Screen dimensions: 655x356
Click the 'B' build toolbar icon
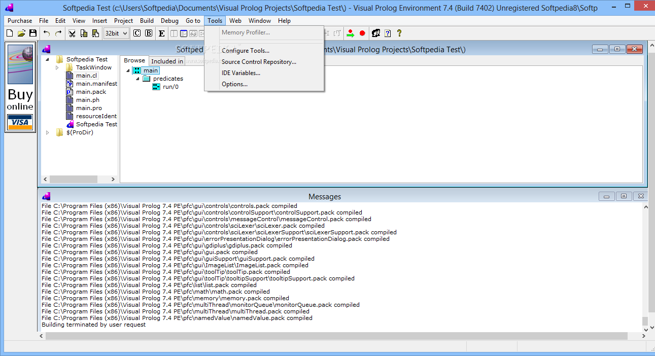tap(149, 33)
